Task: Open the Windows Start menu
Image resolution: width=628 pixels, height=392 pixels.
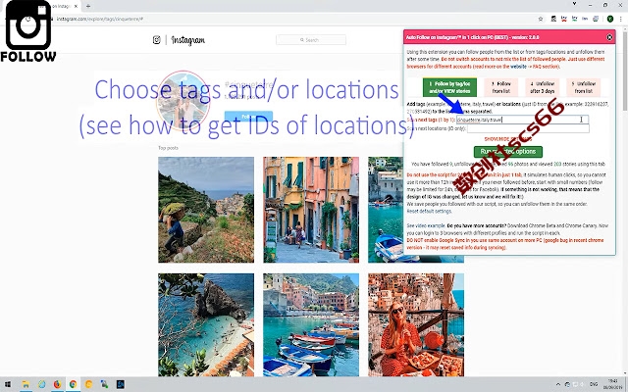Action: 8,384
